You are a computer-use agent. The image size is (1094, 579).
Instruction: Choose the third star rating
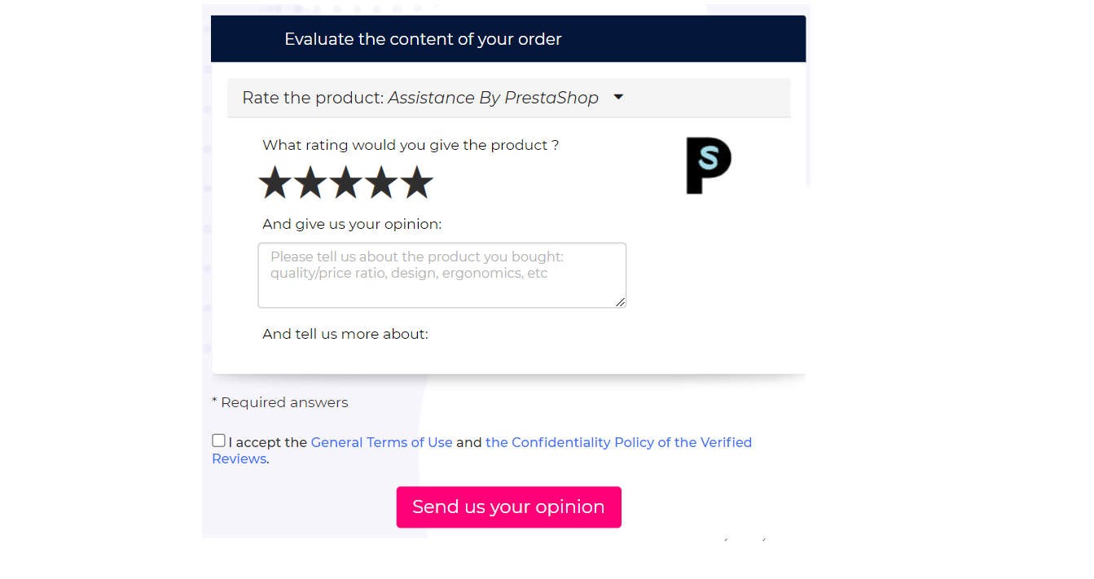pyautogui.click(x=346, y=182)
